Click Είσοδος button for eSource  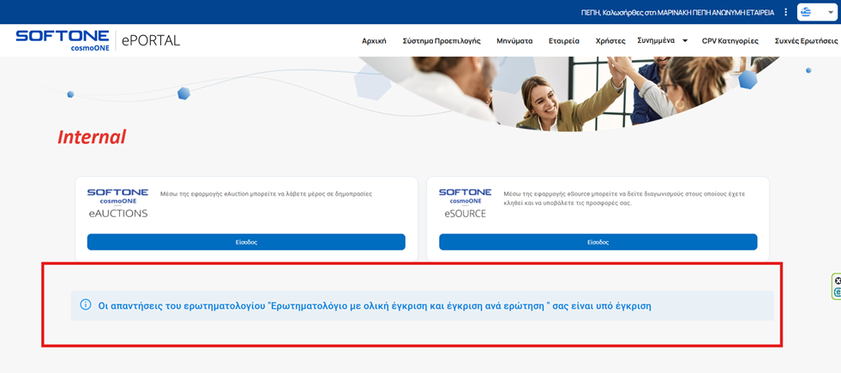tap(598, 242)
